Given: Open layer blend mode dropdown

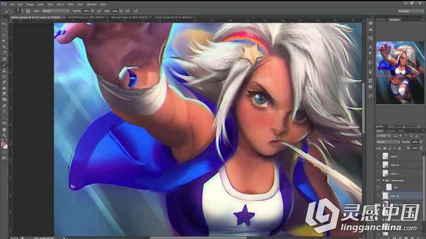Looking at the screenshot, I should (388, 142).
